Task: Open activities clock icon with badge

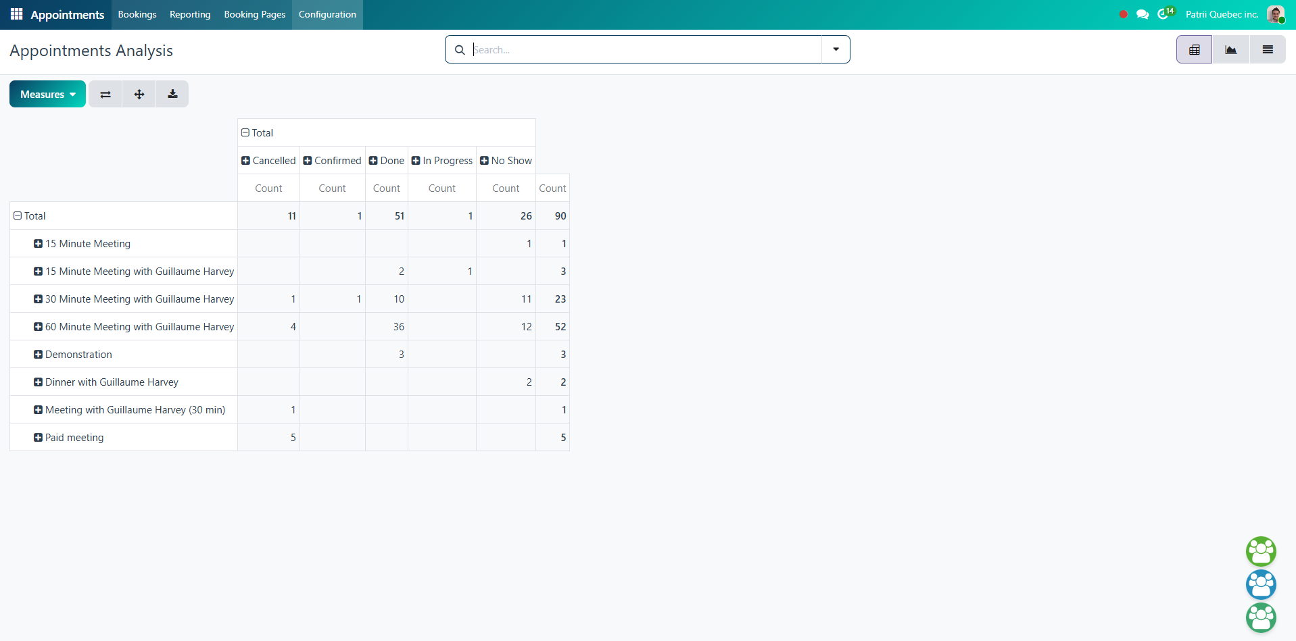Action: pos(1164,14)
